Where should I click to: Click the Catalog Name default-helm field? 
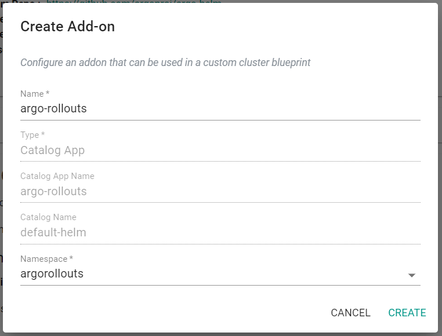click(x=220, y=232)
